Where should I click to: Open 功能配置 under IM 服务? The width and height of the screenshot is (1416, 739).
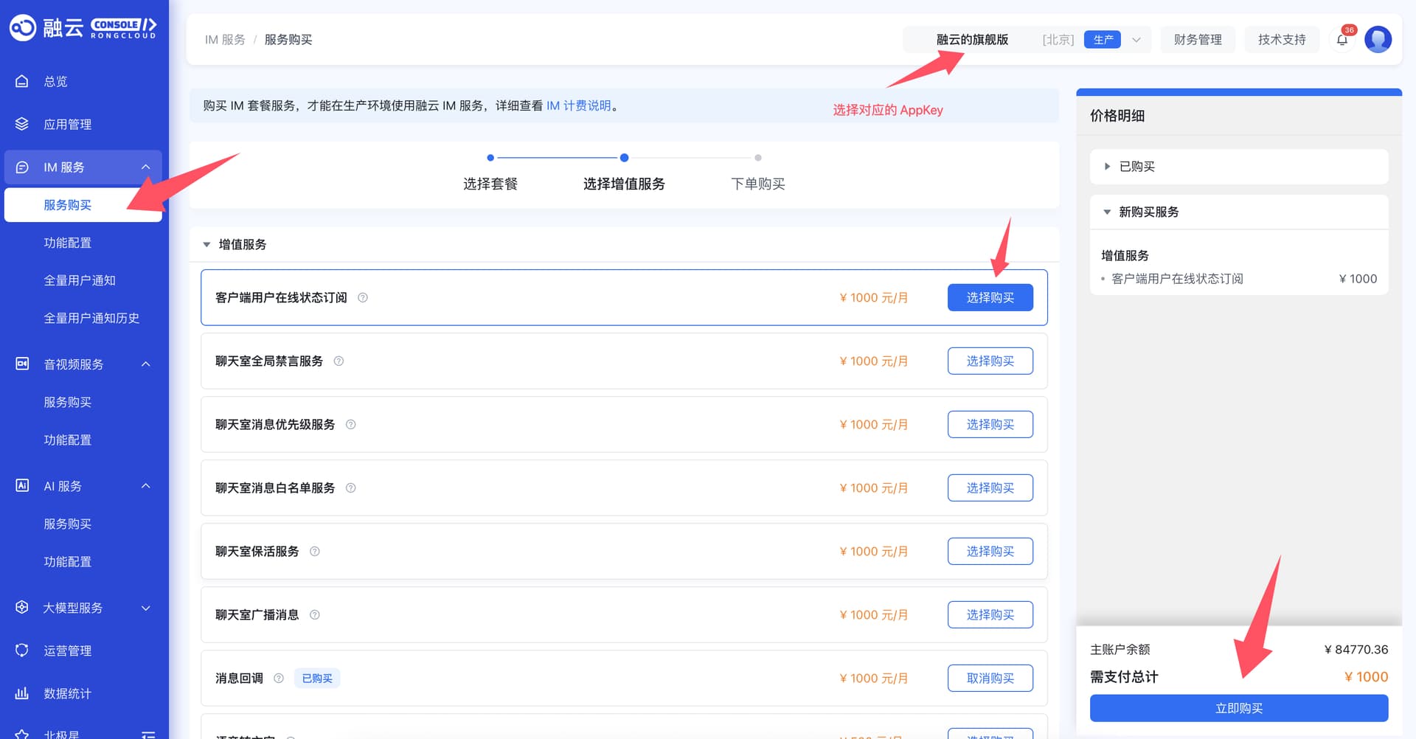coord(68,243)
